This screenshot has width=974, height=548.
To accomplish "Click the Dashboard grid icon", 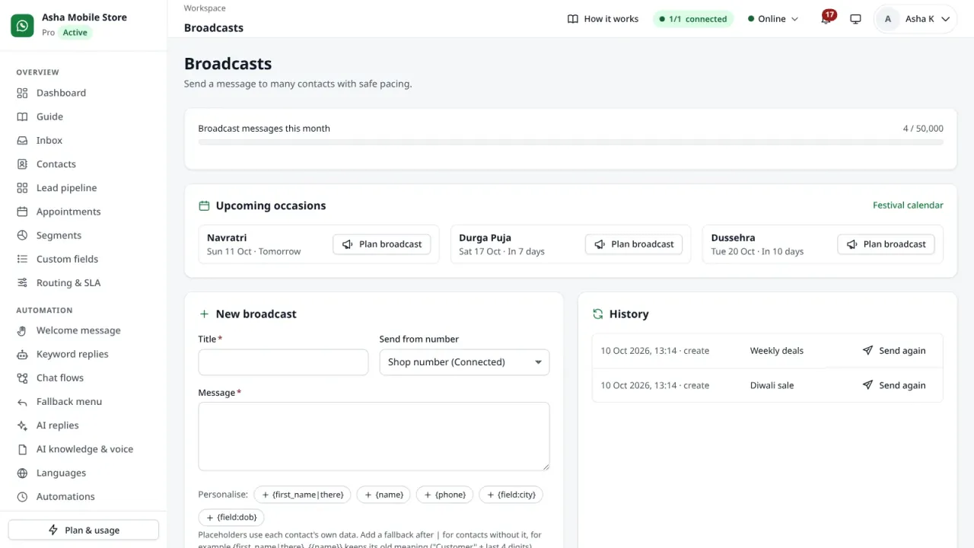I will coord(22,93).
